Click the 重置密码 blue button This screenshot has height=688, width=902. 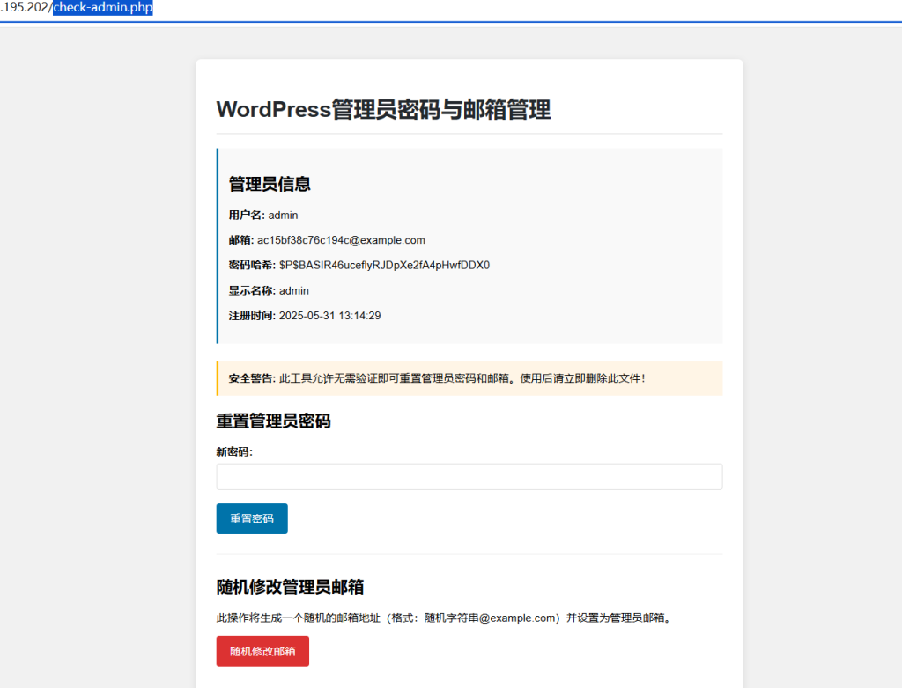[x=252, y=518]
